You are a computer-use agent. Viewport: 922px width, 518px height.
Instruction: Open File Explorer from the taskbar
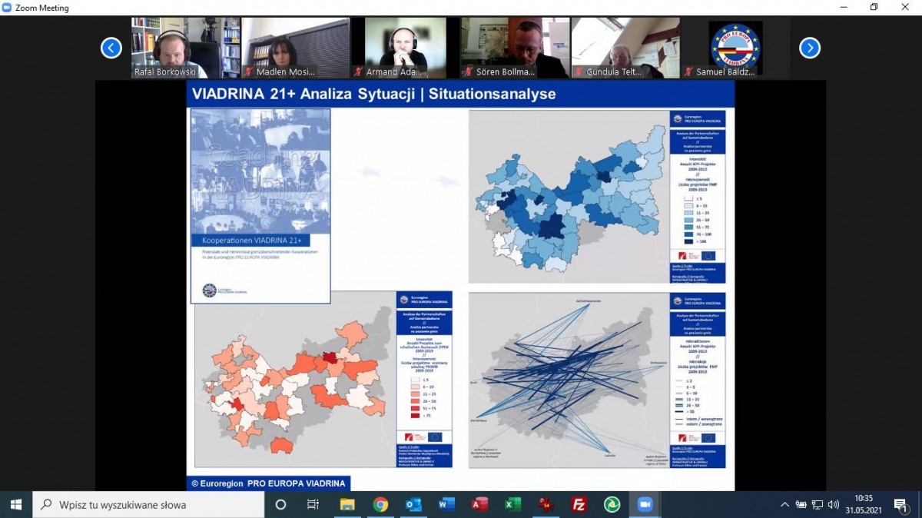click(347, 505)
